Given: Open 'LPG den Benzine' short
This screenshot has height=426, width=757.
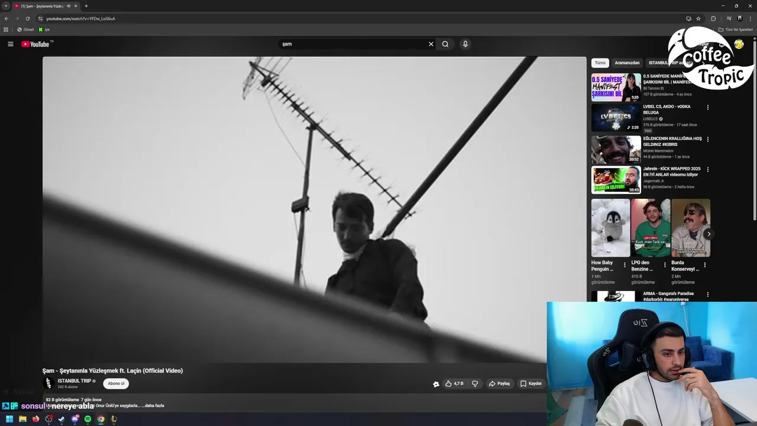Looking at the screenshot, I should (651, 228).
